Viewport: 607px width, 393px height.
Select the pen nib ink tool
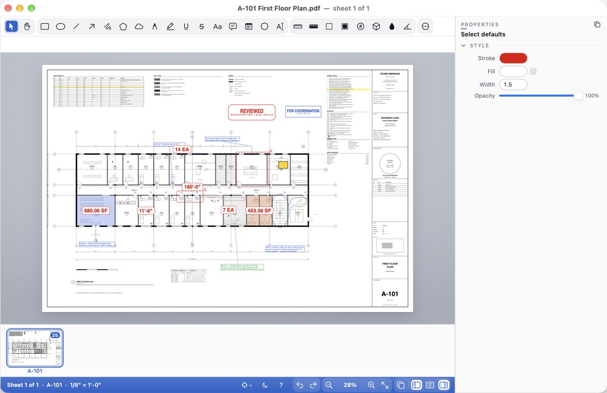click(x=154, y=26)
